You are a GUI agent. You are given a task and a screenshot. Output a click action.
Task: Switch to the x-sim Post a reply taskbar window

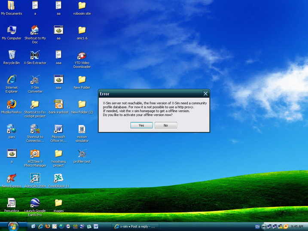pos(136,226)
